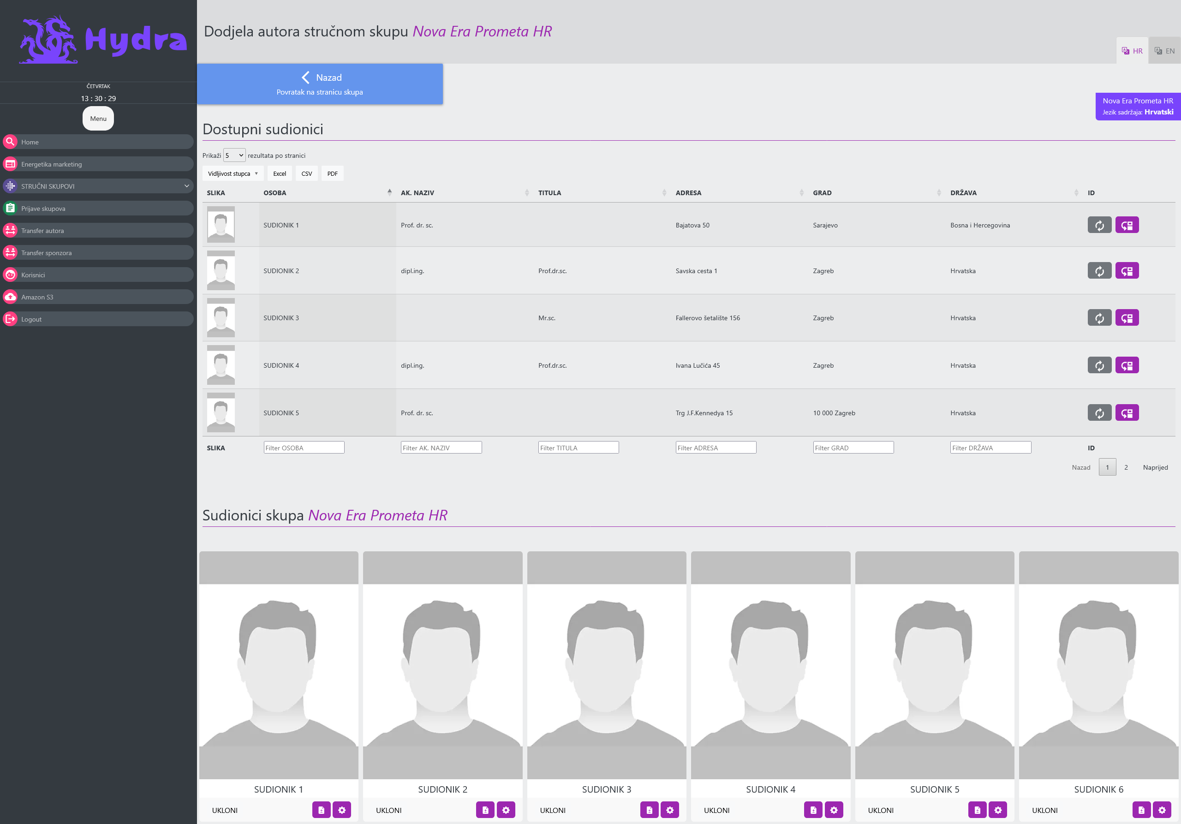Image resolution: width=1181 pixels, height=824 pixels.
Task: Click the purple assign icon for SUDIONIK 5 row
Action: pos(1127,413)
